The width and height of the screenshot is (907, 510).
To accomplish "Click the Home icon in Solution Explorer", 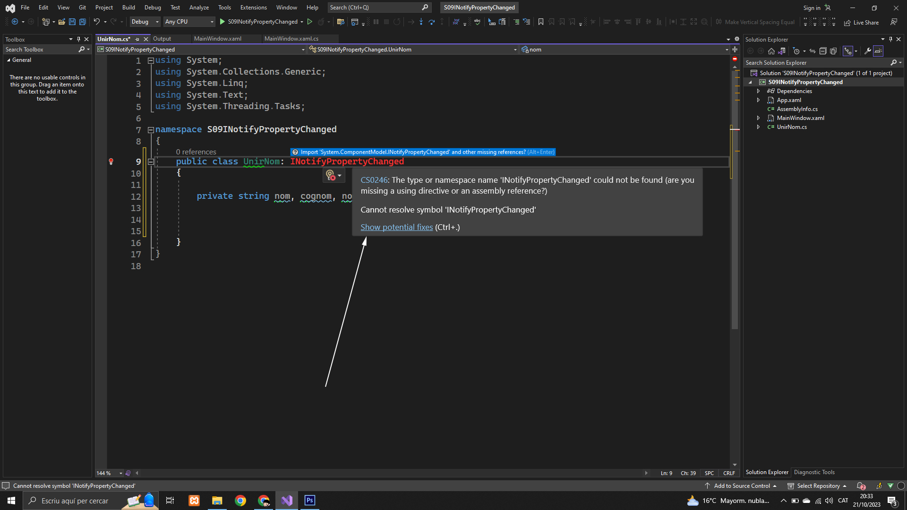I will coord(771,51).
